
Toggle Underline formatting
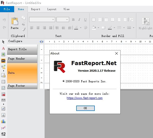point(85,19)
